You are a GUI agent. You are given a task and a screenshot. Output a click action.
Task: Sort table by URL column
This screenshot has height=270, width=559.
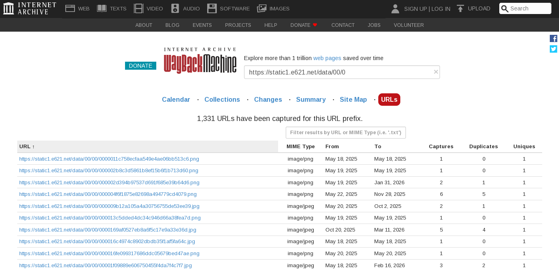[x=147, y=147]
